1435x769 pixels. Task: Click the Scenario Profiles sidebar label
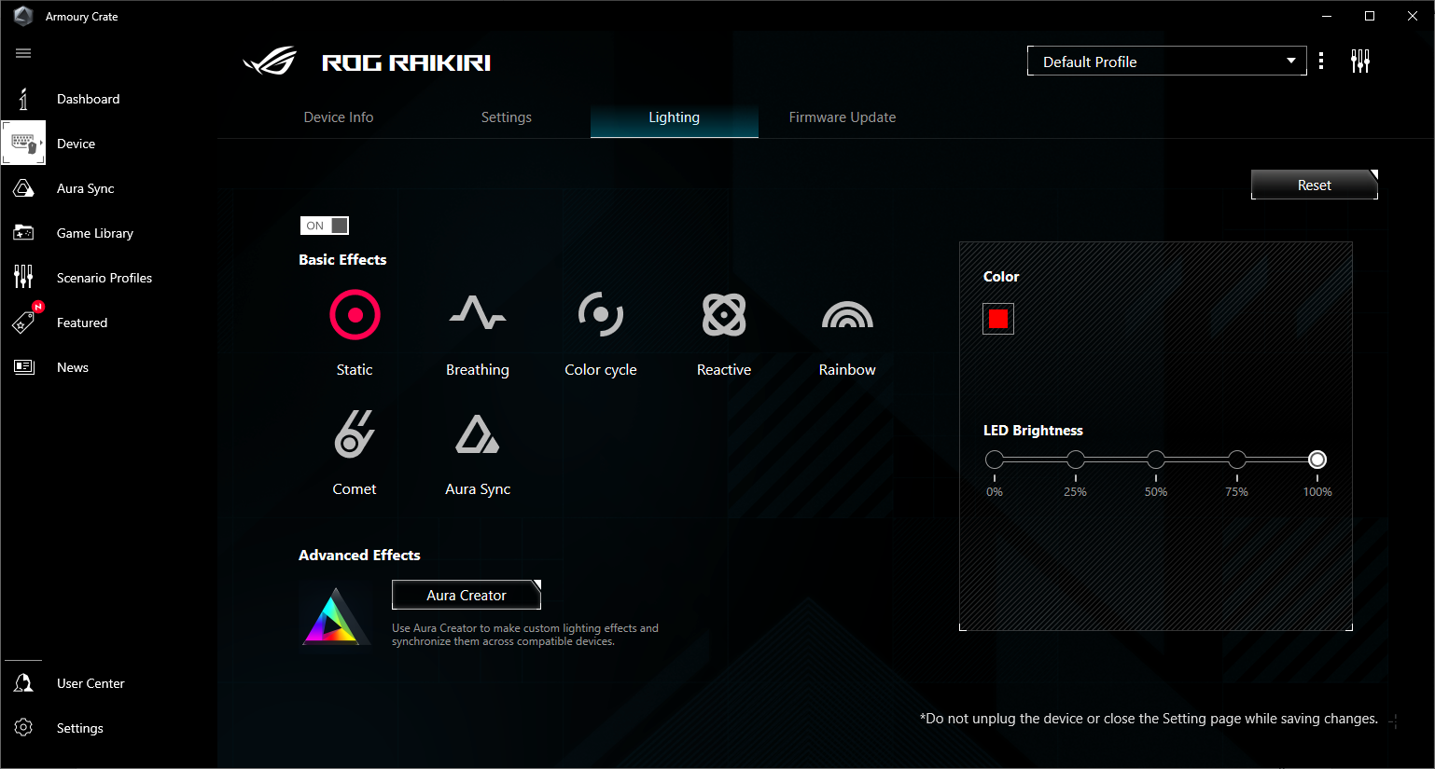click(104, 278)
